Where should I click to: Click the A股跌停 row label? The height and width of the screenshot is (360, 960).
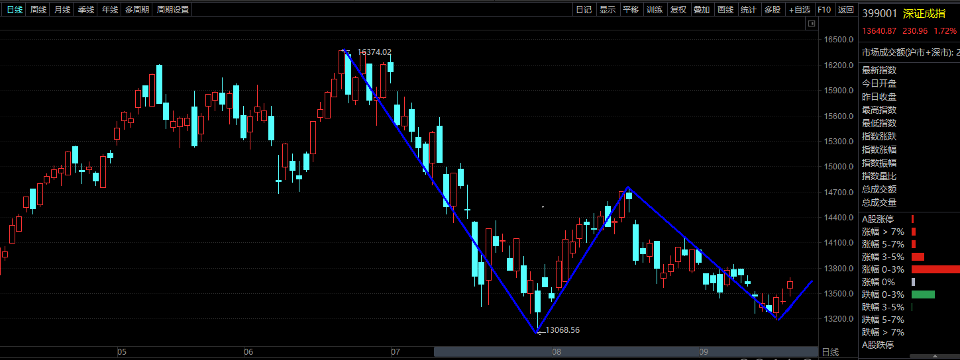(x=878, y=345)
